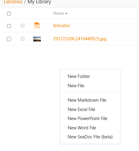Check the box next to test.sdoc
Screen dimensions: 139x151
[x=9, y=26]
